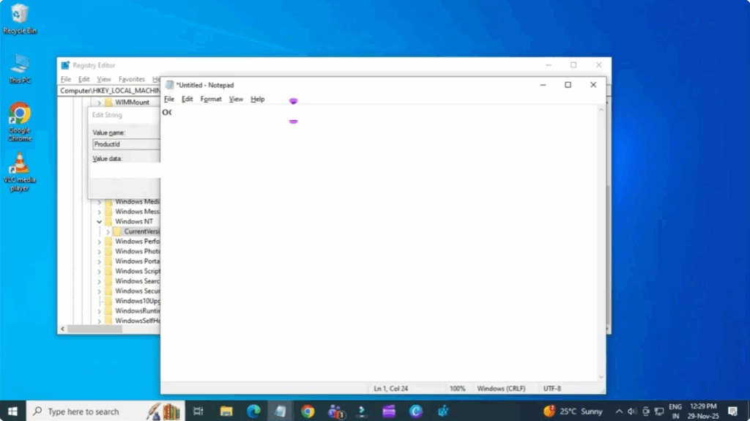Open Registry Editor Edit menu
The height and width of the screenshot is (421, 750).
[83, 79]
